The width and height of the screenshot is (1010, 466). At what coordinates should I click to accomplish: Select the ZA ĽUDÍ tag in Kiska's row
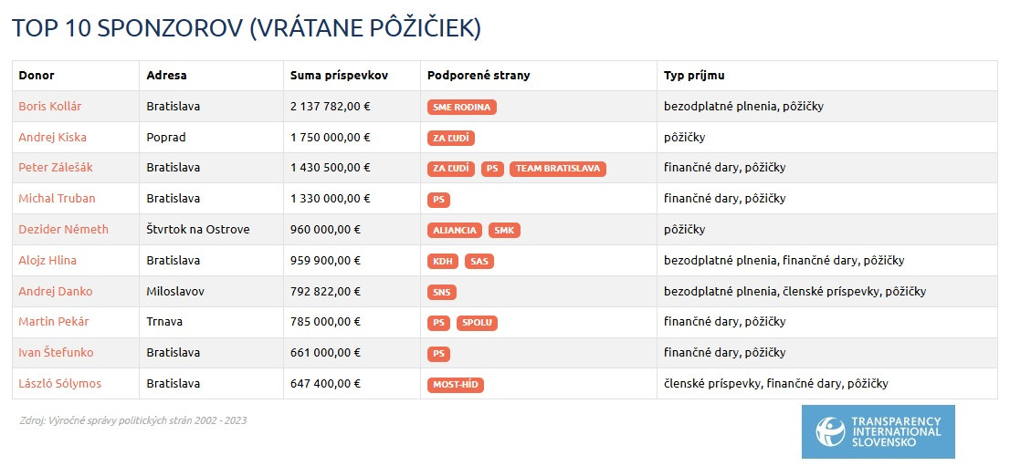(451, 138)
